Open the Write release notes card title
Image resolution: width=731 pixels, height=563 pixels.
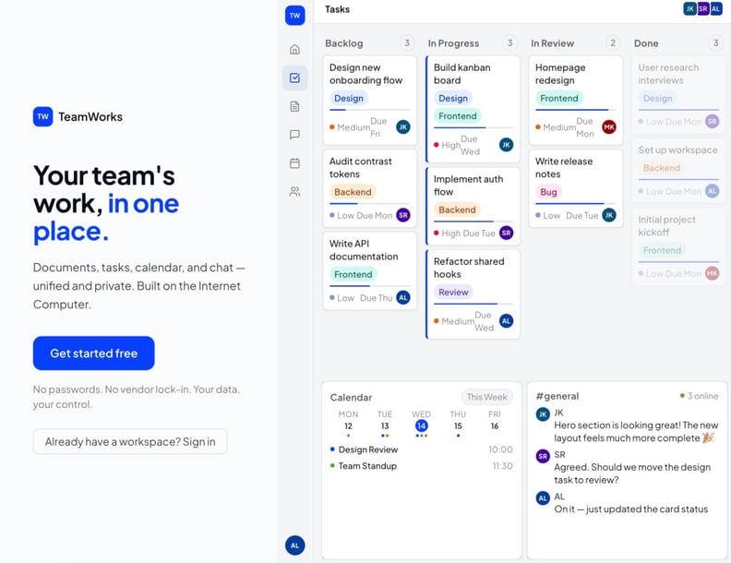[x=564, y=168]
